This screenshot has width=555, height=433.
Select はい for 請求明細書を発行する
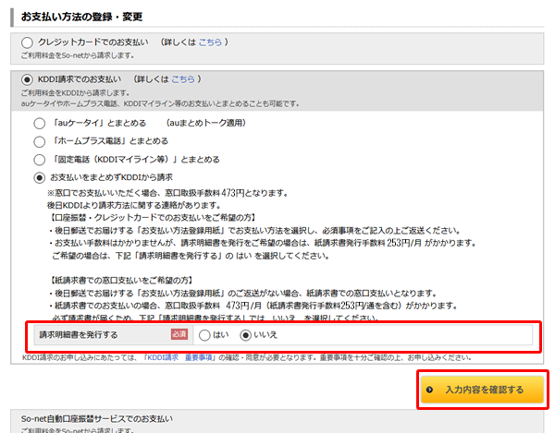[x=204, y=335]
